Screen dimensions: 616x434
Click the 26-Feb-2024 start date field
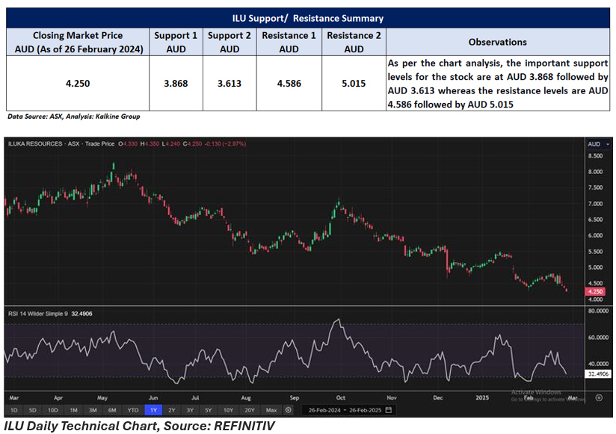tap(324, 410)
